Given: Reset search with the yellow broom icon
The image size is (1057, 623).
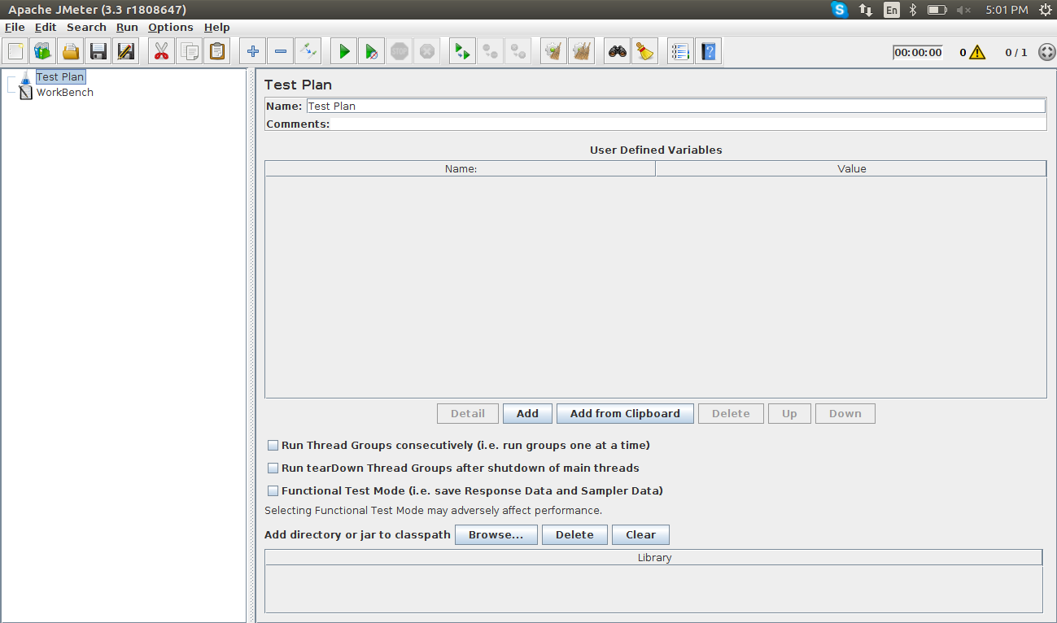Looking at the screenshot, I should [x=645, y=52].
